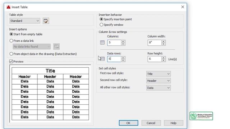The image size is (230, 129).
Task: Open First row cell style dropdown
Action: tap(158, 74)
